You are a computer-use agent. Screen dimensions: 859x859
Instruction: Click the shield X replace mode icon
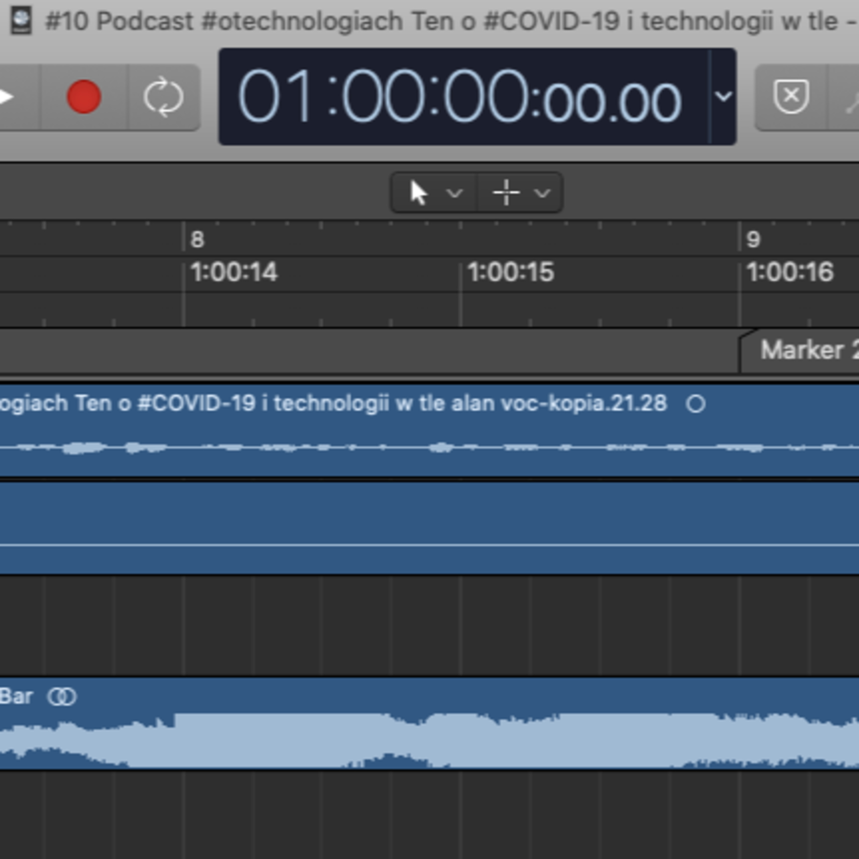pos(791,97)
